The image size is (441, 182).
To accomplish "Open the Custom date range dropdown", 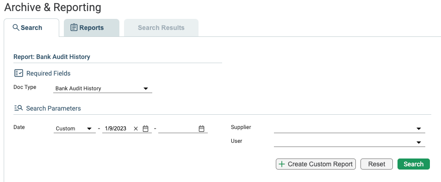I will pos(75,129).
